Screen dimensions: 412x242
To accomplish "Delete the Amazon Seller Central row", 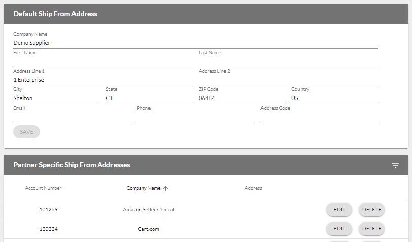I will coord(371,210).
